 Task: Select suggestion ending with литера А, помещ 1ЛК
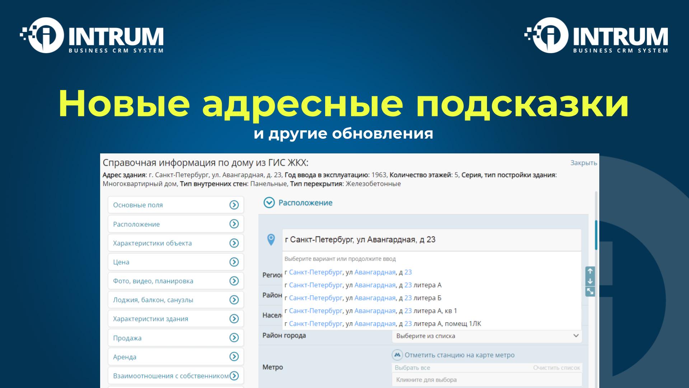click(432, 324)
